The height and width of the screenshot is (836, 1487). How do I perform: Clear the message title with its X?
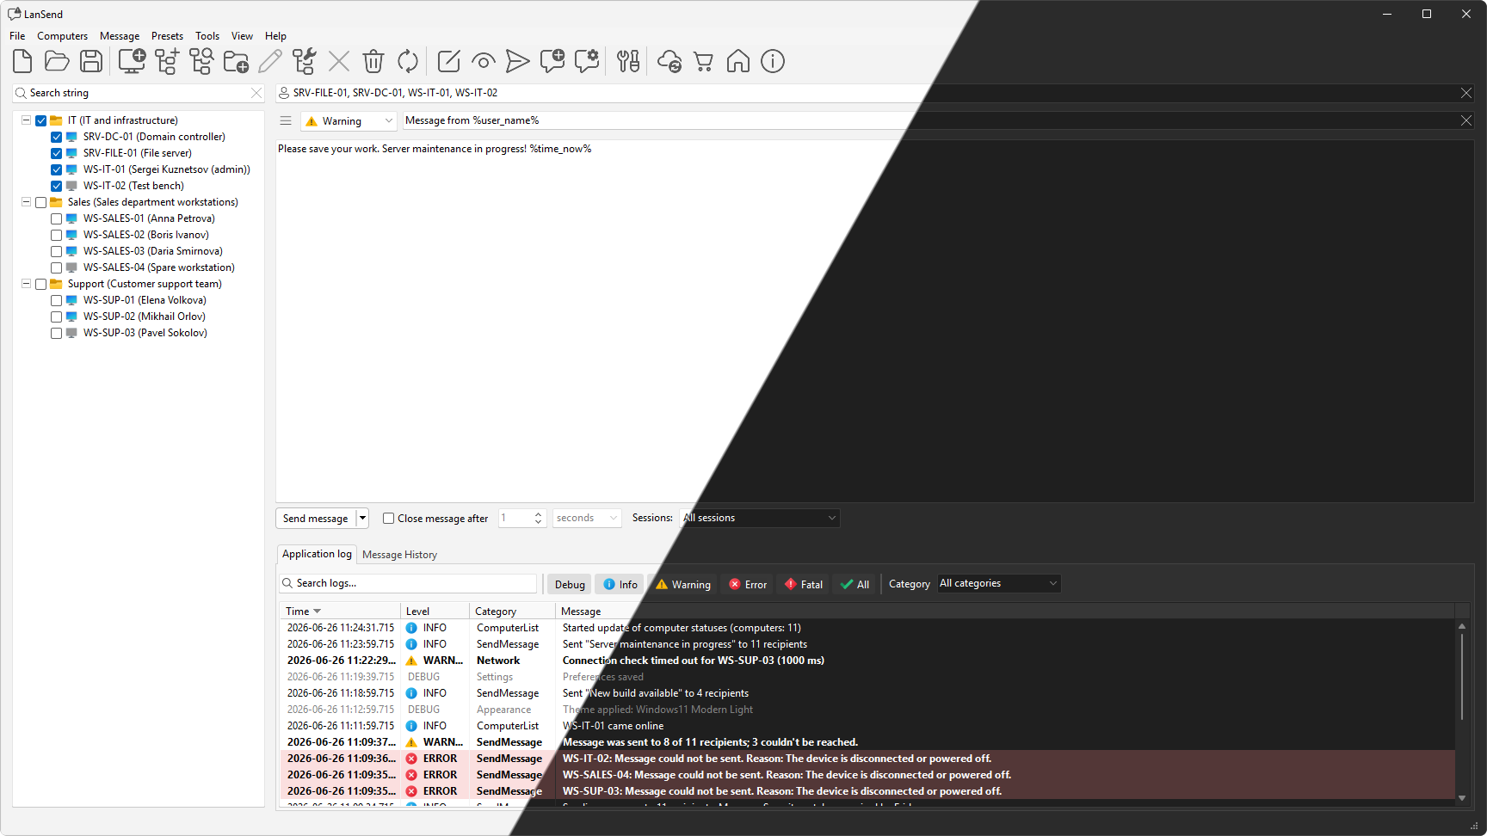1466,120
